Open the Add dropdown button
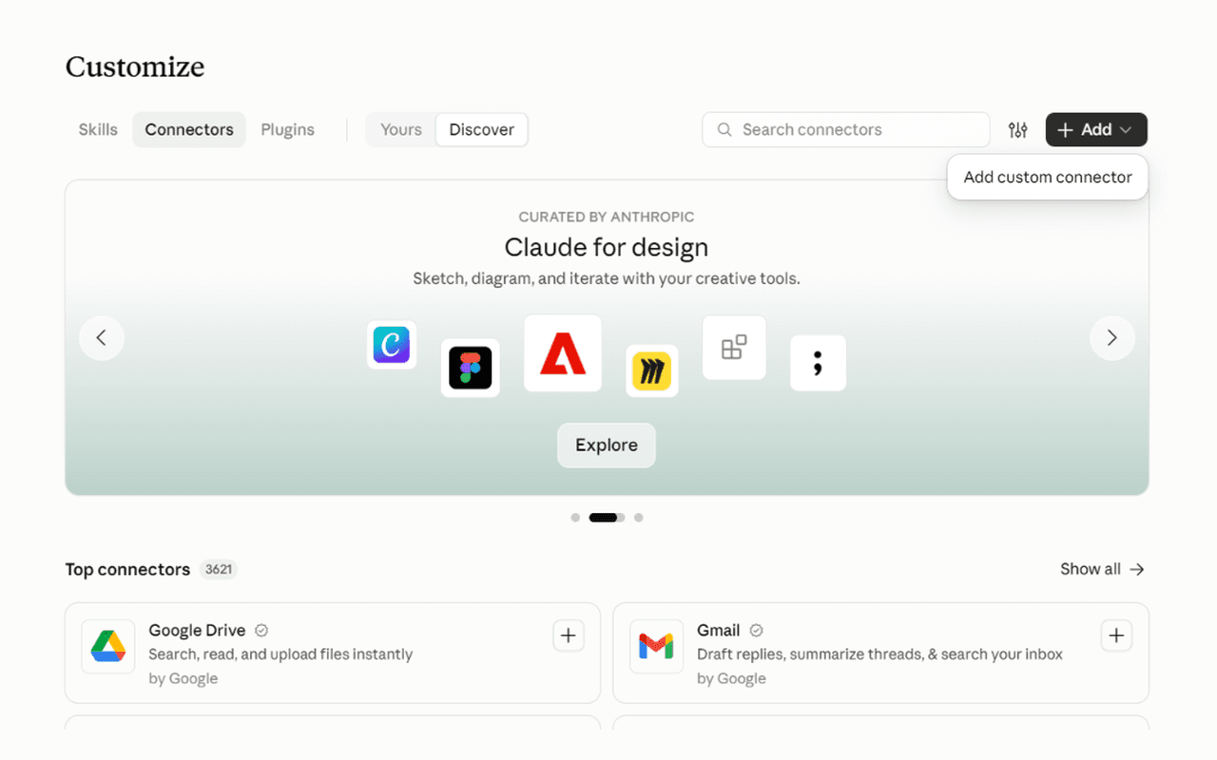1217x760 pixels. click(x=1096, y=130)
